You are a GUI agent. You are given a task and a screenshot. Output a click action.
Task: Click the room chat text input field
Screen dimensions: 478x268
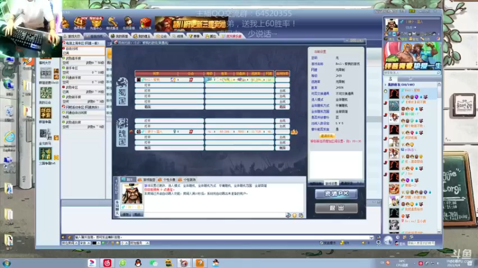pyautogui.click(x=213, y=215)
